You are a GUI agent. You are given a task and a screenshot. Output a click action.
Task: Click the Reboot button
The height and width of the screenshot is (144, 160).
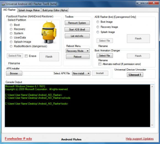pyautogui.click(x=78, y=57)
